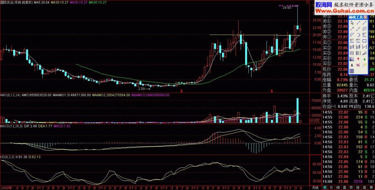Click the X10万 volume unit label
Image resolution: width=375 pixels, height=190 pixels.
pyautogui.click(x=315, y=120)
